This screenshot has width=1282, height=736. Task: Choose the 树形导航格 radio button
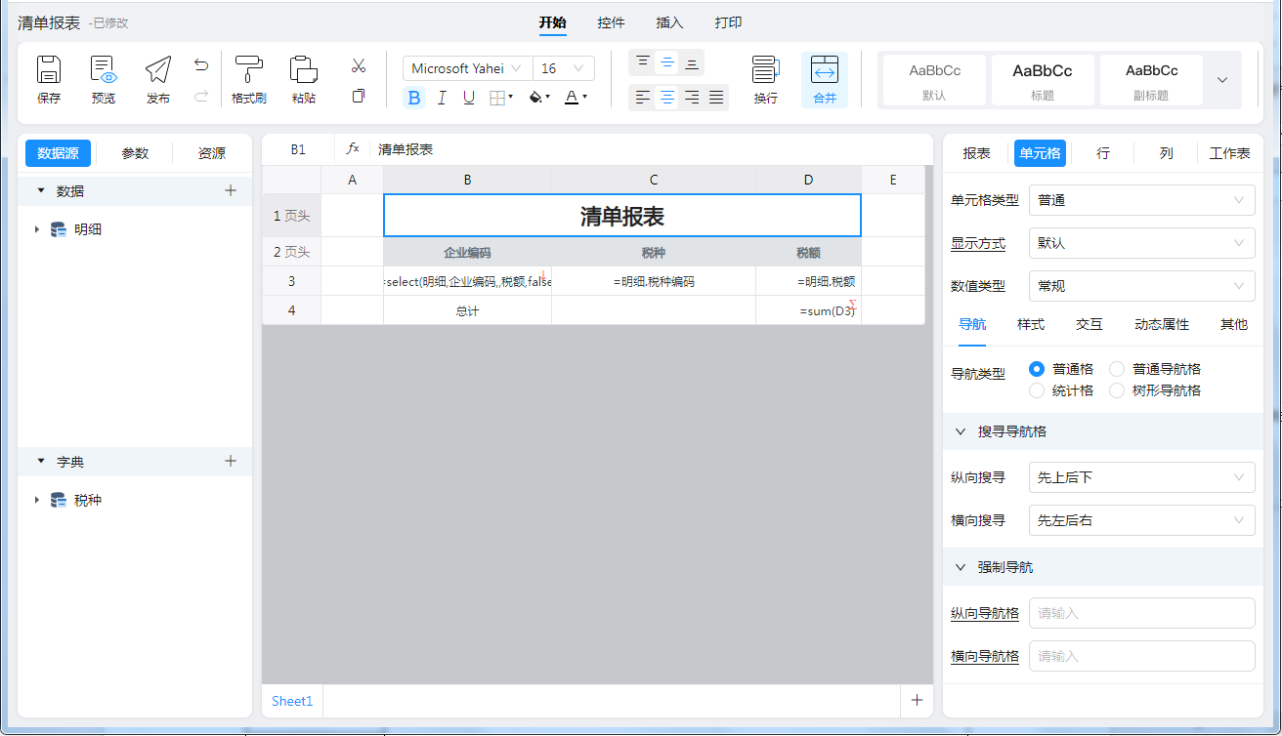(1117, 390)
